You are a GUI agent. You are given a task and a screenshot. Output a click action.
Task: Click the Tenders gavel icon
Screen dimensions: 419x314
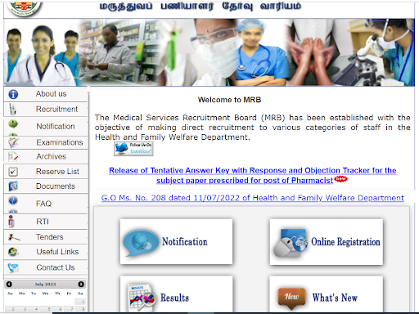click(x=14, y=237)
